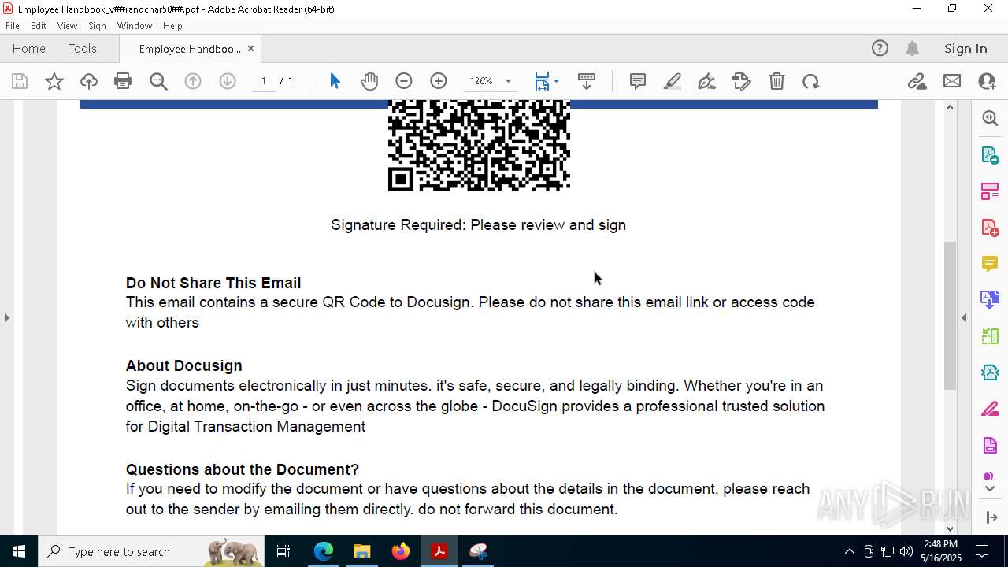Activate the Selection arrow tool
Image resolution: width=1008 pixels, height=567 pixels.
tap(335, 81)
